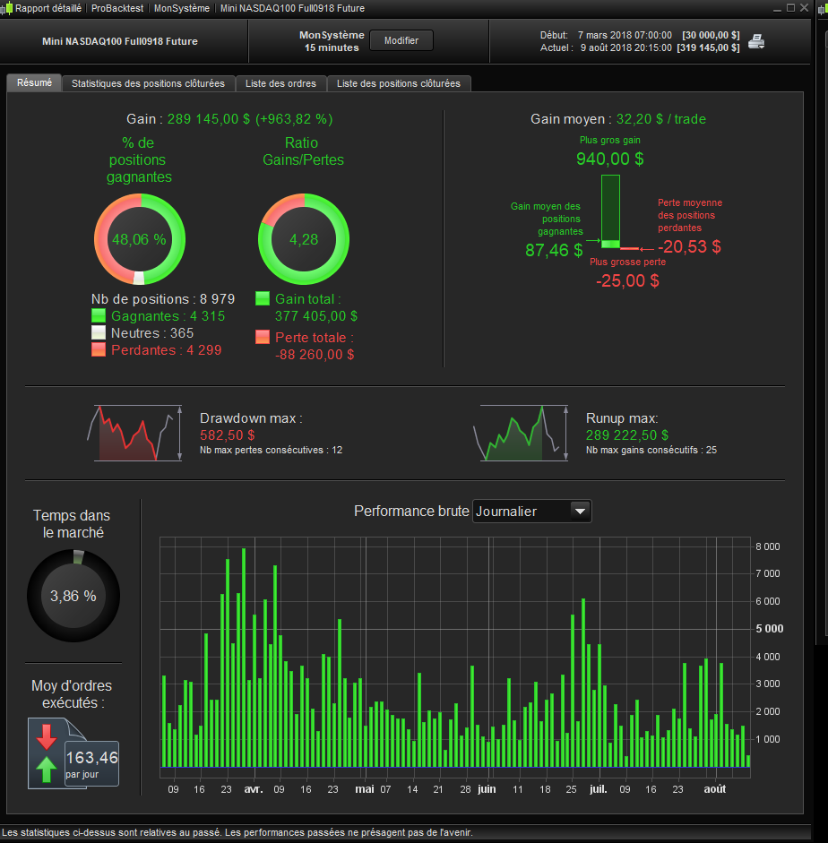Click red Perte totale legend swatch
This screenshot has width=828, height=843.
tap(263, 337)
